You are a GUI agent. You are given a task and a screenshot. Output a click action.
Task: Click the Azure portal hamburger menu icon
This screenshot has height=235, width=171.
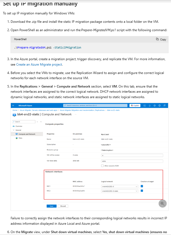(13, 105)
